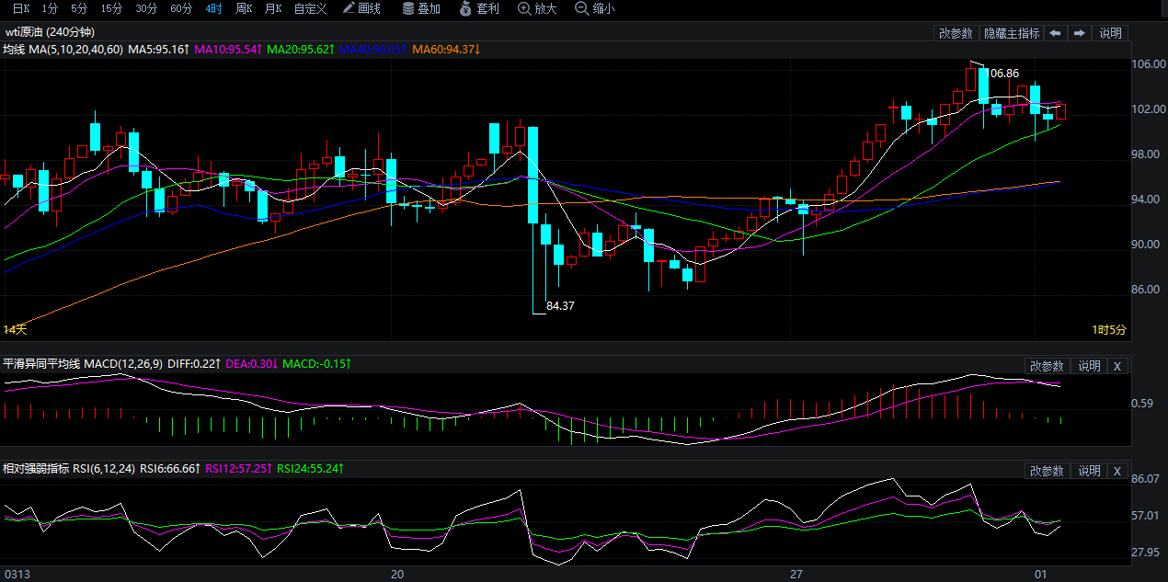Open 自定义 custom period option
The image size is (1168, 582).
click(x=310, y=8)
